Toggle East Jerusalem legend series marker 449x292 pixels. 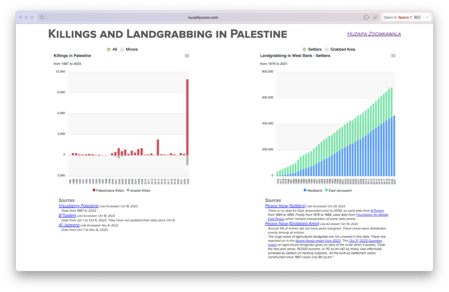326,191
